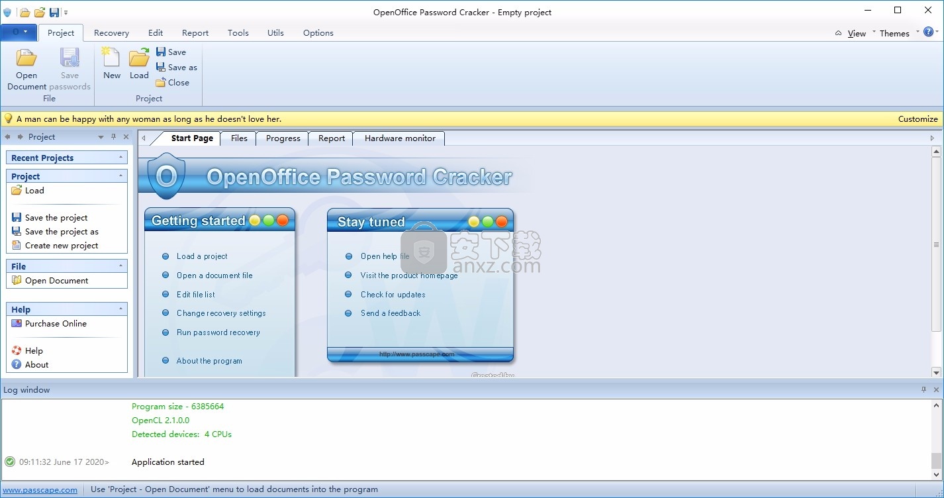
Task: Open the quick access toolbar customize arrow
Action: pos(66,13)
